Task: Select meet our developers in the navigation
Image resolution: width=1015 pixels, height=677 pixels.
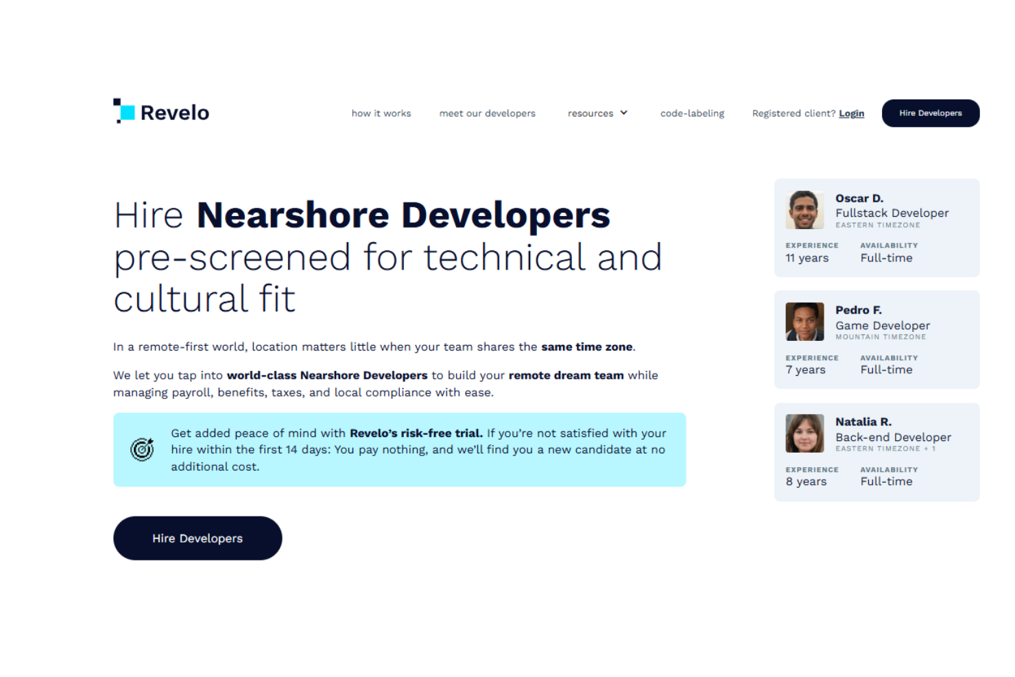Action: click(487, 113)
